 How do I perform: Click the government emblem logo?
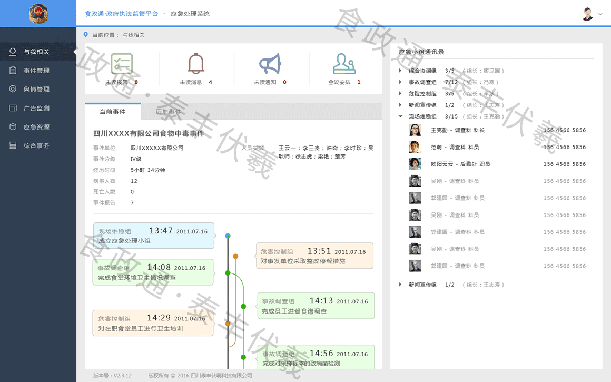pos(38,13)
